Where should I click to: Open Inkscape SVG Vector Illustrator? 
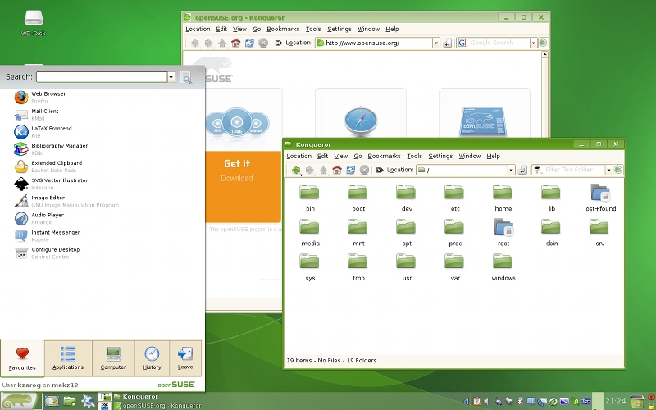pos(51,184)
